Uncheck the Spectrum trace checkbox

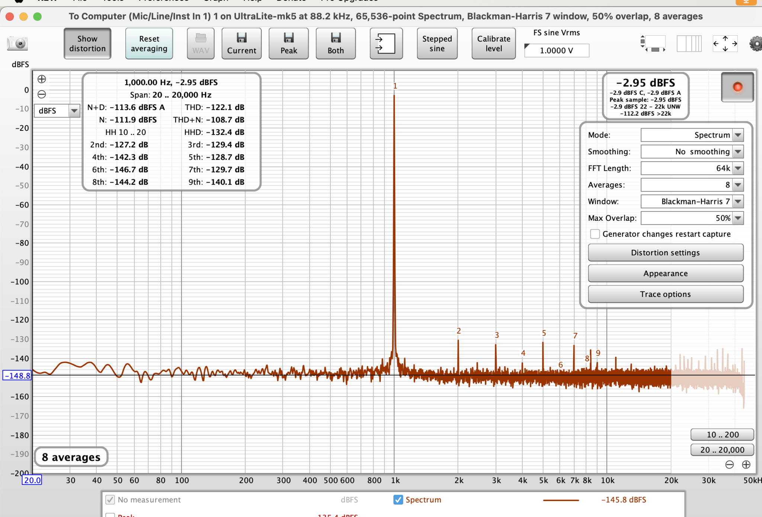(x=398, y=500)
